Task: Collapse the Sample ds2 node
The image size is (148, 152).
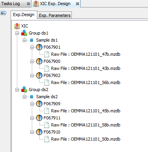Action: (x=24, y=97)
